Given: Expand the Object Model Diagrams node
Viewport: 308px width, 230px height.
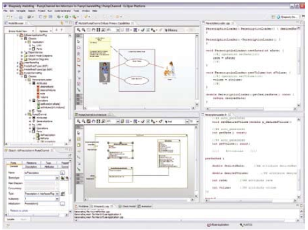Looking at the screenshot, I should (22, 56).
